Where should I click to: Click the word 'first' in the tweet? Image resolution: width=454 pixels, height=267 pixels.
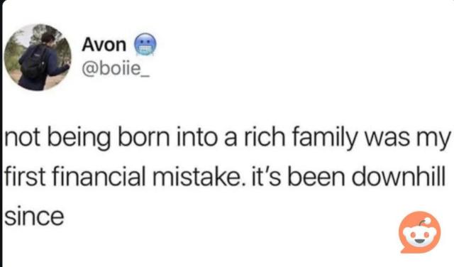[25, 177]
